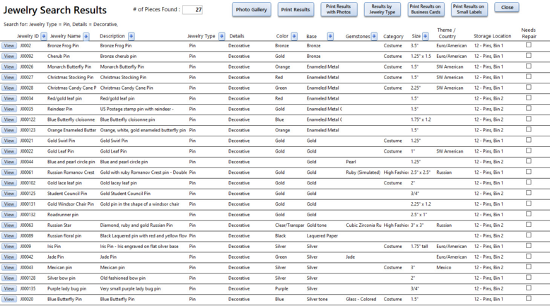Click 'Ruby (Simulated)' gemstone cell

pyautogui.click(x=363, y=172)
